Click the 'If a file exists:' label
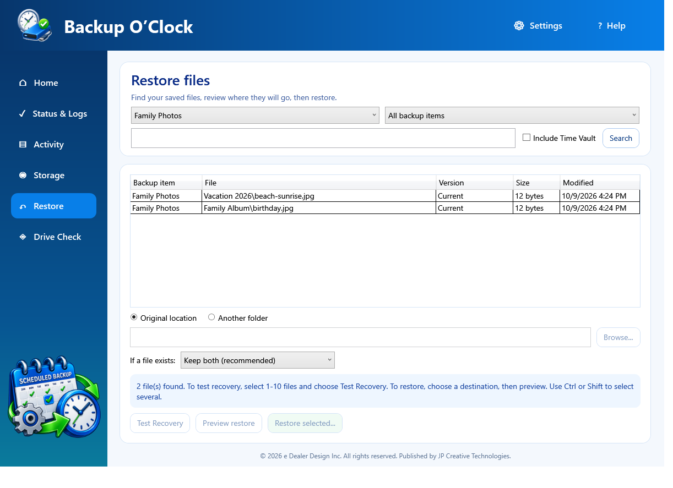The height and width of the screenshot is (488, 673). click(x=153, y=360)
